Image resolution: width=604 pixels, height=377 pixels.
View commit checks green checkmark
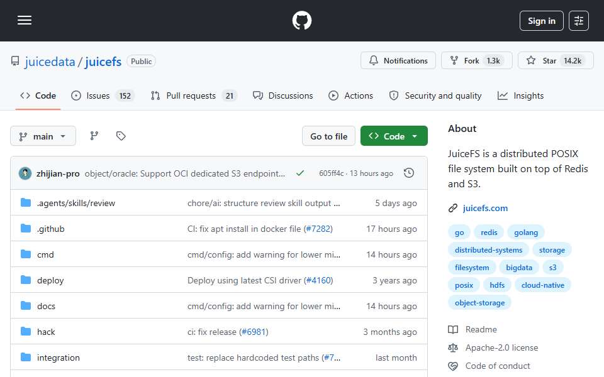click(x=300, y=173)
